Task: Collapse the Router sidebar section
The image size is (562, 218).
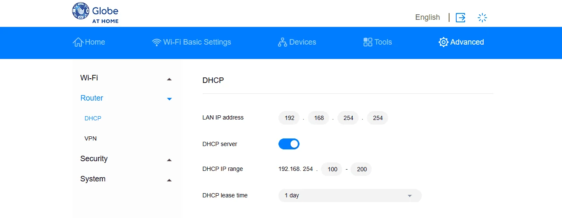Action: [126, 98]
